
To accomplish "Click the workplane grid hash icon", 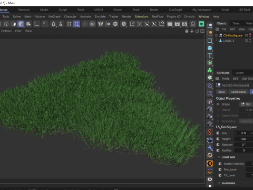I will coord(69,24).
